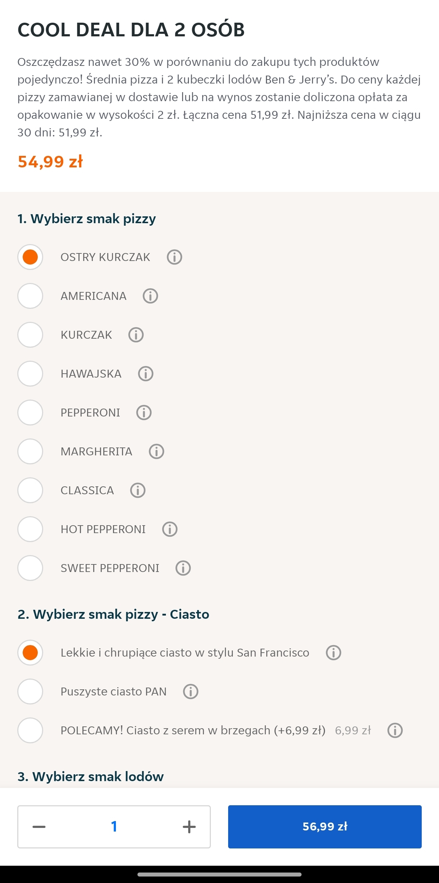Tap the blue 56,99 zł button
Viewport: 439px width, 883px height.
tap(325, 827)
